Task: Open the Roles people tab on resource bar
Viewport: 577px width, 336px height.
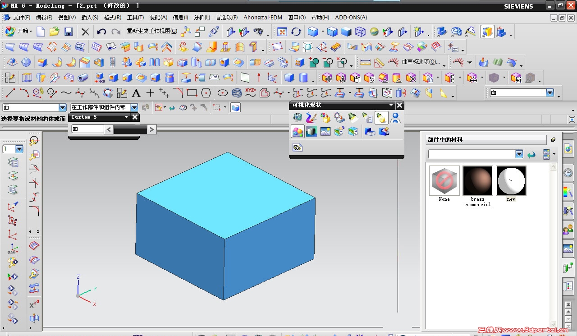Action: pos(568,230)
